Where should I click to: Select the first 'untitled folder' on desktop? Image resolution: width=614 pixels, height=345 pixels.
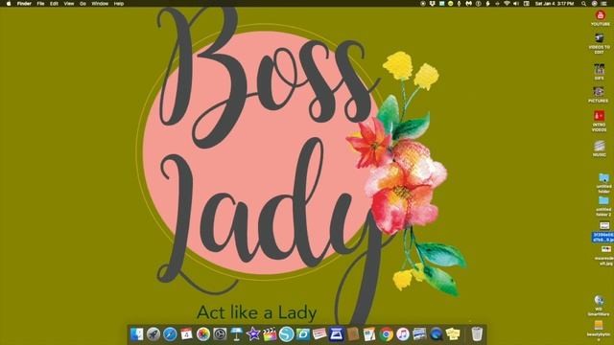point(603,183)
